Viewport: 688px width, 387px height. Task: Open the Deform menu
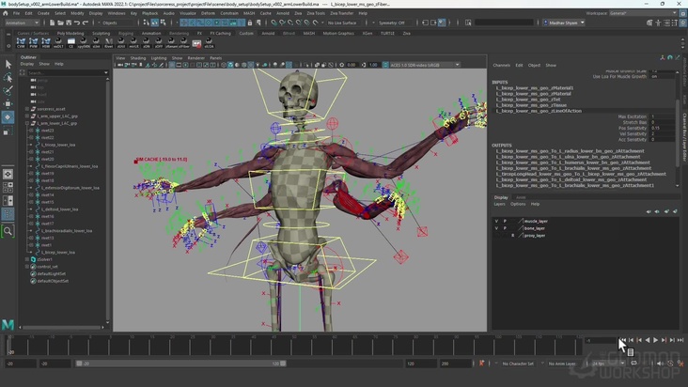pyautogui.click(x=208, y=13)
